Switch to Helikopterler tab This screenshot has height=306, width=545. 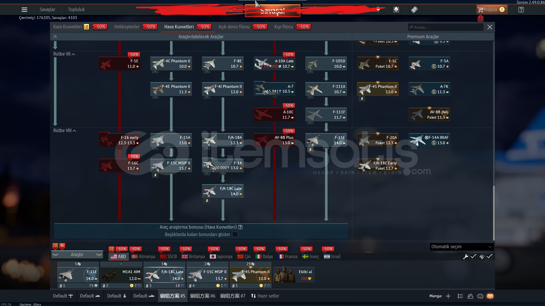(x=127, y=27)
